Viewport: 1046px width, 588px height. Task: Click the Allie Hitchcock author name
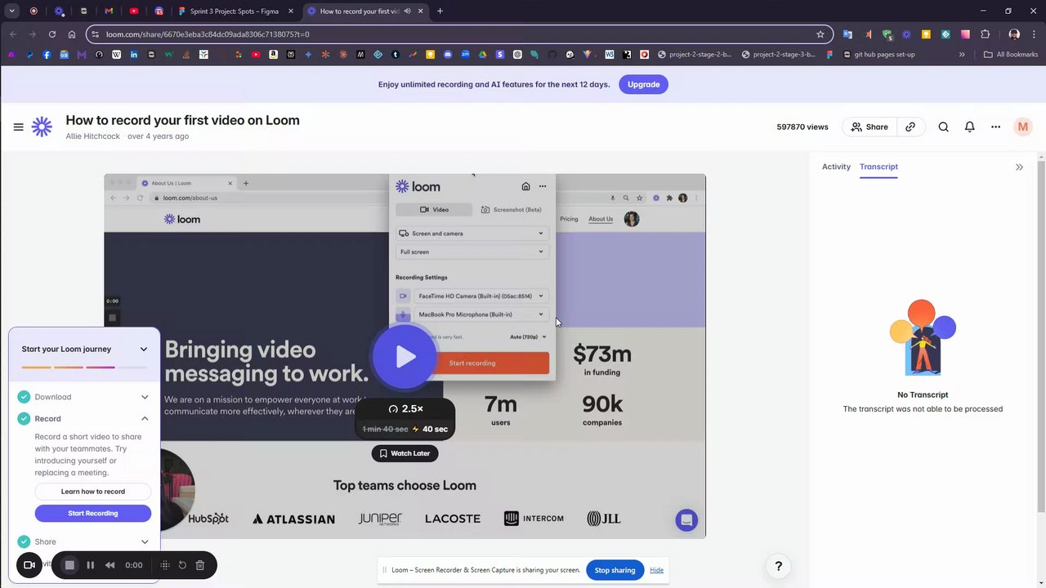point(92,136)
